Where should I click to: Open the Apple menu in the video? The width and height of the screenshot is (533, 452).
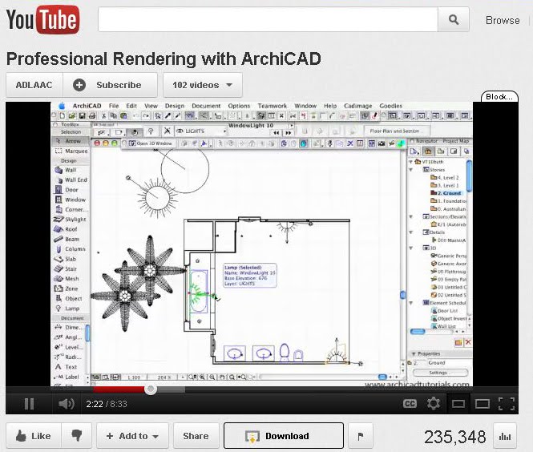point(62,106)
